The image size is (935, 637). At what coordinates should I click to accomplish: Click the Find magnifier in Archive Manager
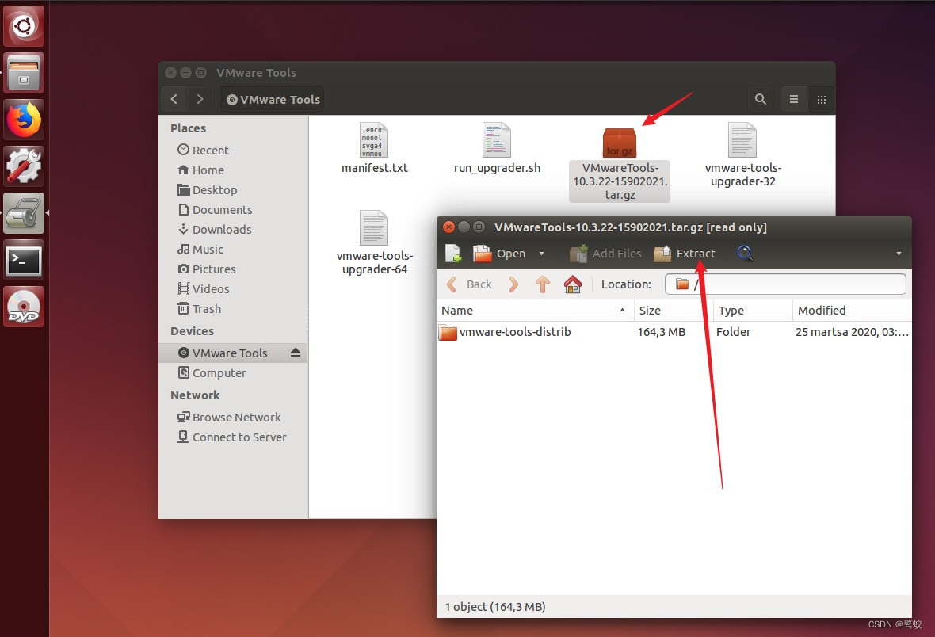(745, 254)
